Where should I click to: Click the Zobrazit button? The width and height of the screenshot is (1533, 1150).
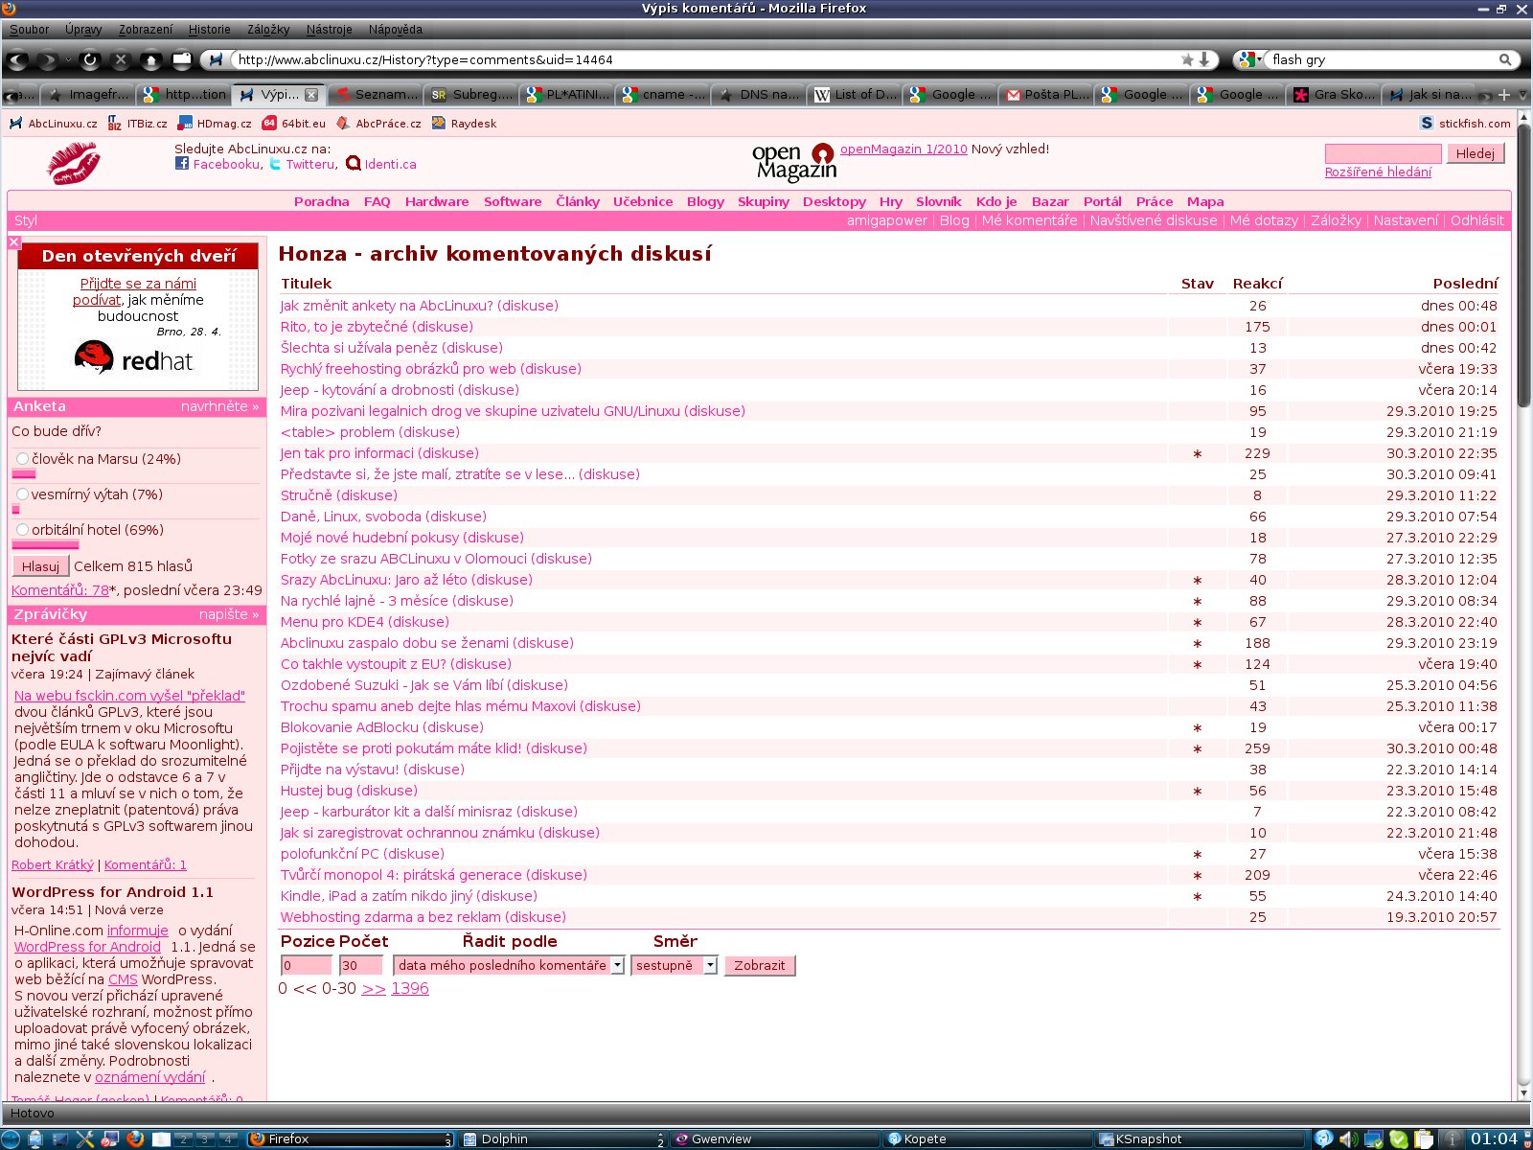[760, 965]
